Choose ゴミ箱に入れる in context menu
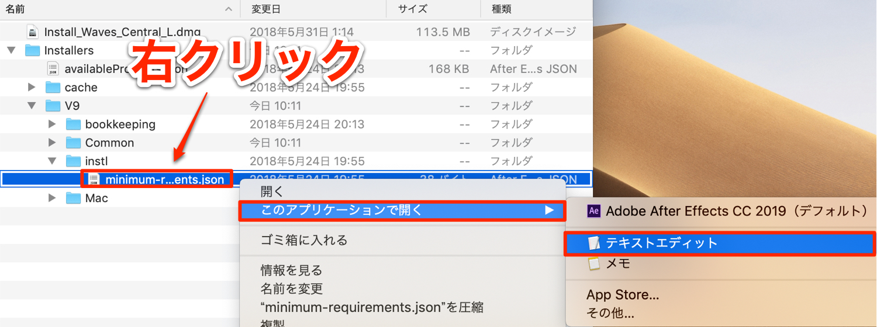Image resolution: width=877 pixels, height=327 pixels. tap(403, 240)
